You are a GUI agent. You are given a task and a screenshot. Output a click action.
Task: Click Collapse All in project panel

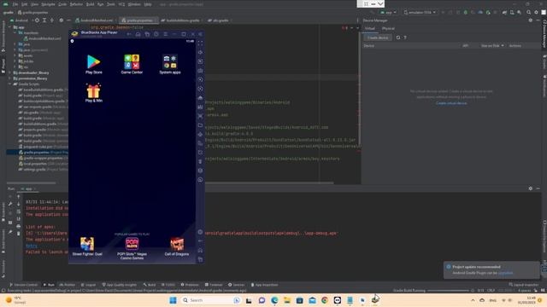tap(52, 20)
